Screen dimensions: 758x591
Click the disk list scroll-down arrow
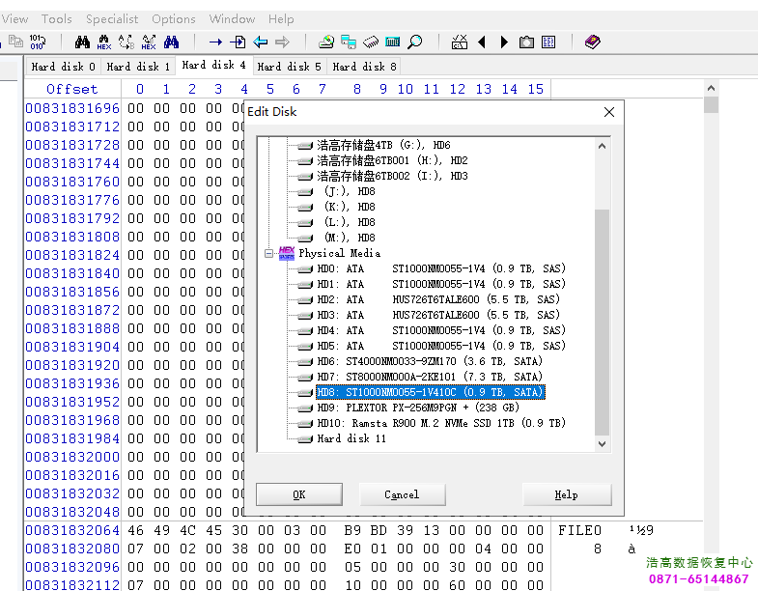(603, 443)
